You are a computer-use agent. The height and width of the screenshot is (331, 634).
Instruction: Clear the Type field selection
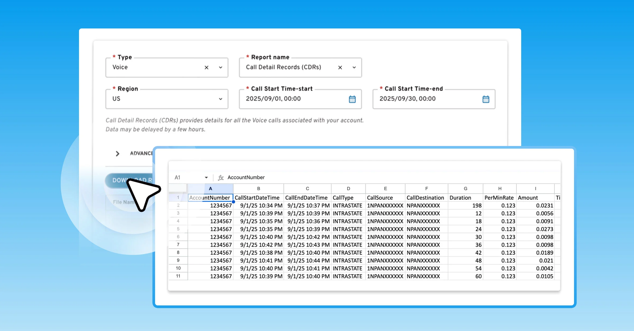coord(206,67)
